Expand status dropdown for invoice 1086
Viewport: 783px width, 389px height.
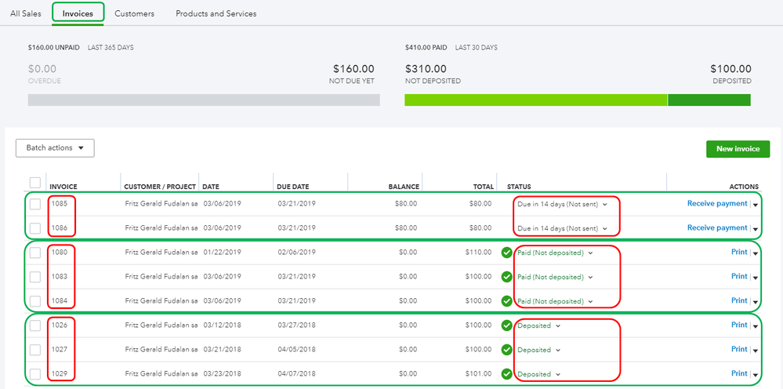(x=605, y=229)
